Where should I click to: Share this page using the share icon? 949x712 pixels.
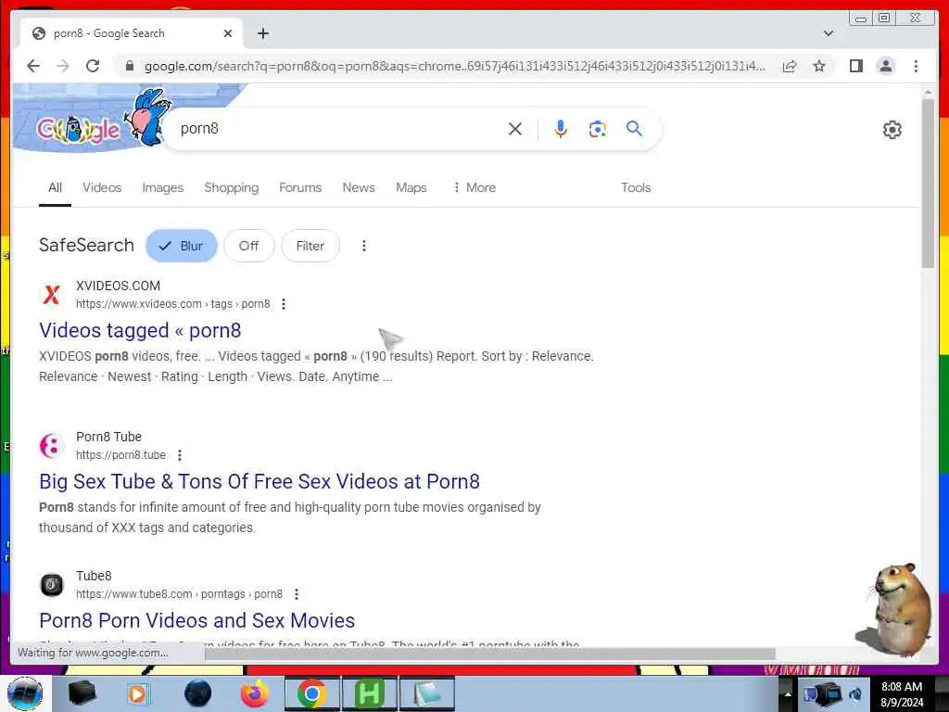coord(790,66)
